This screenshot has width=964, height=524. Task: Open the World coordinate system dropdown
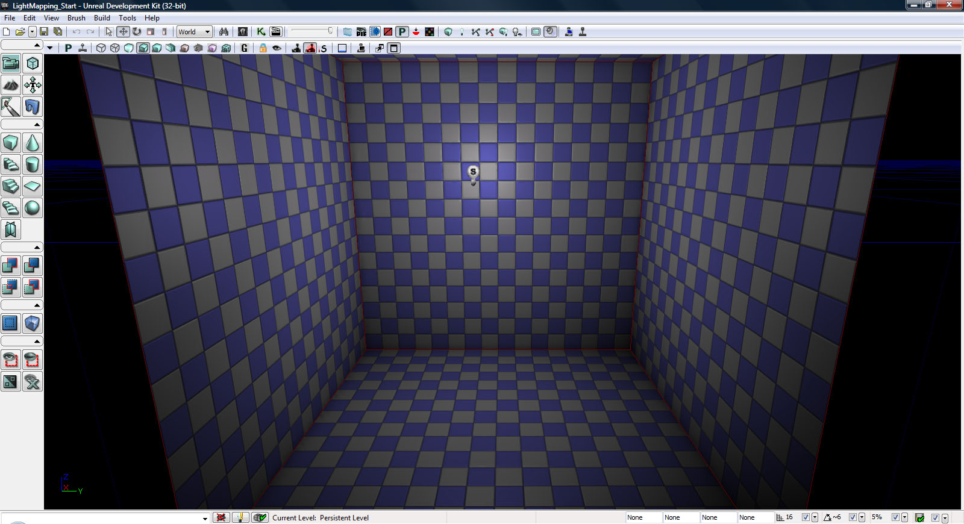(194, 32)
